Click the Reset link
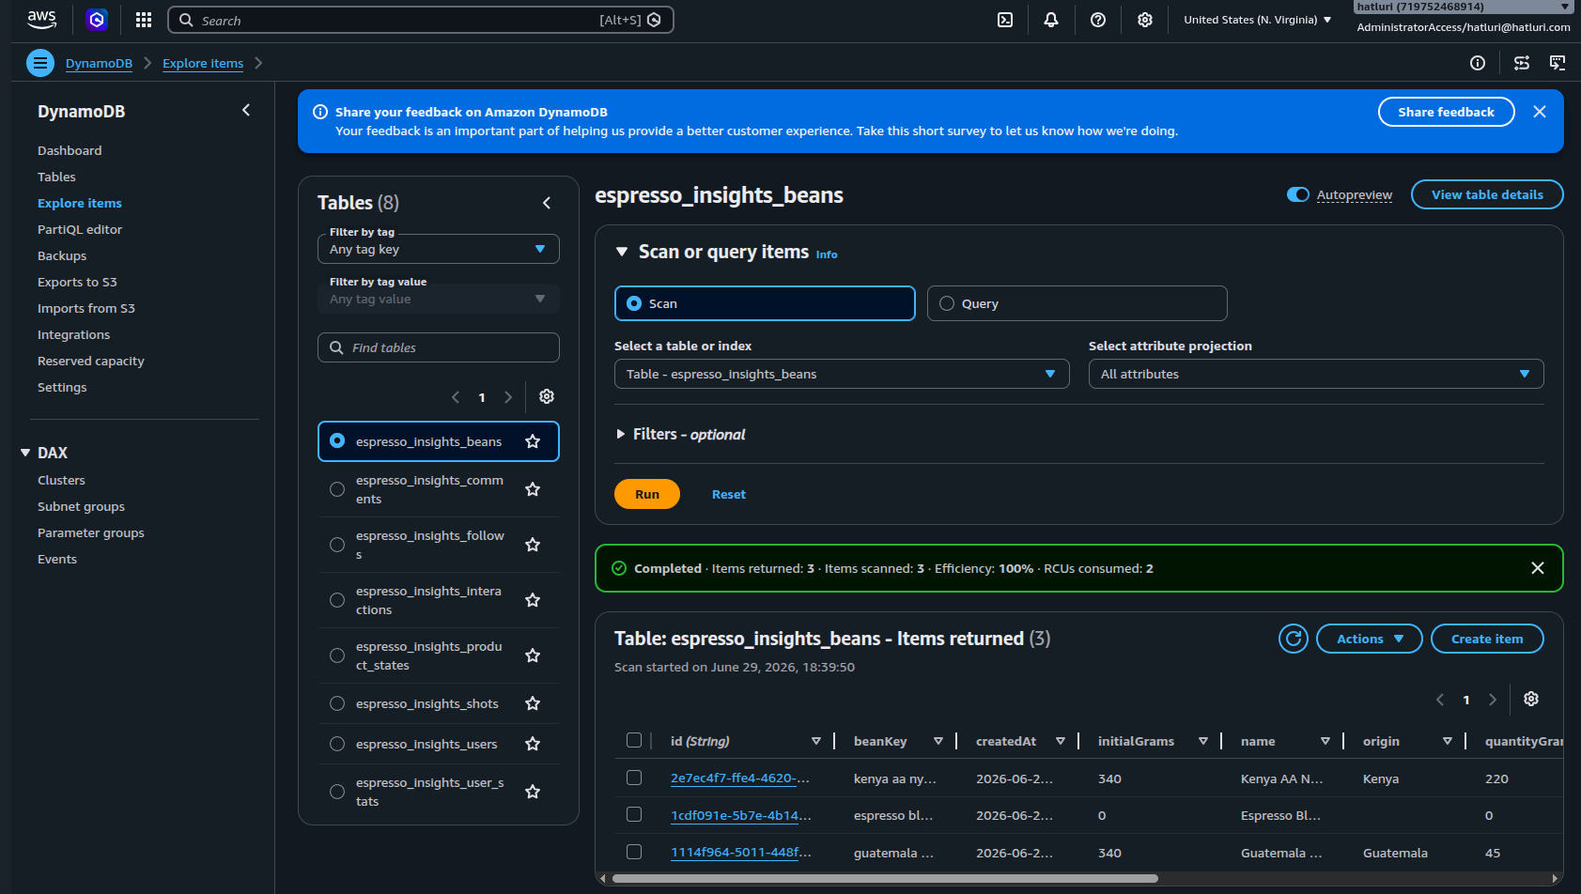 (729, 494)
